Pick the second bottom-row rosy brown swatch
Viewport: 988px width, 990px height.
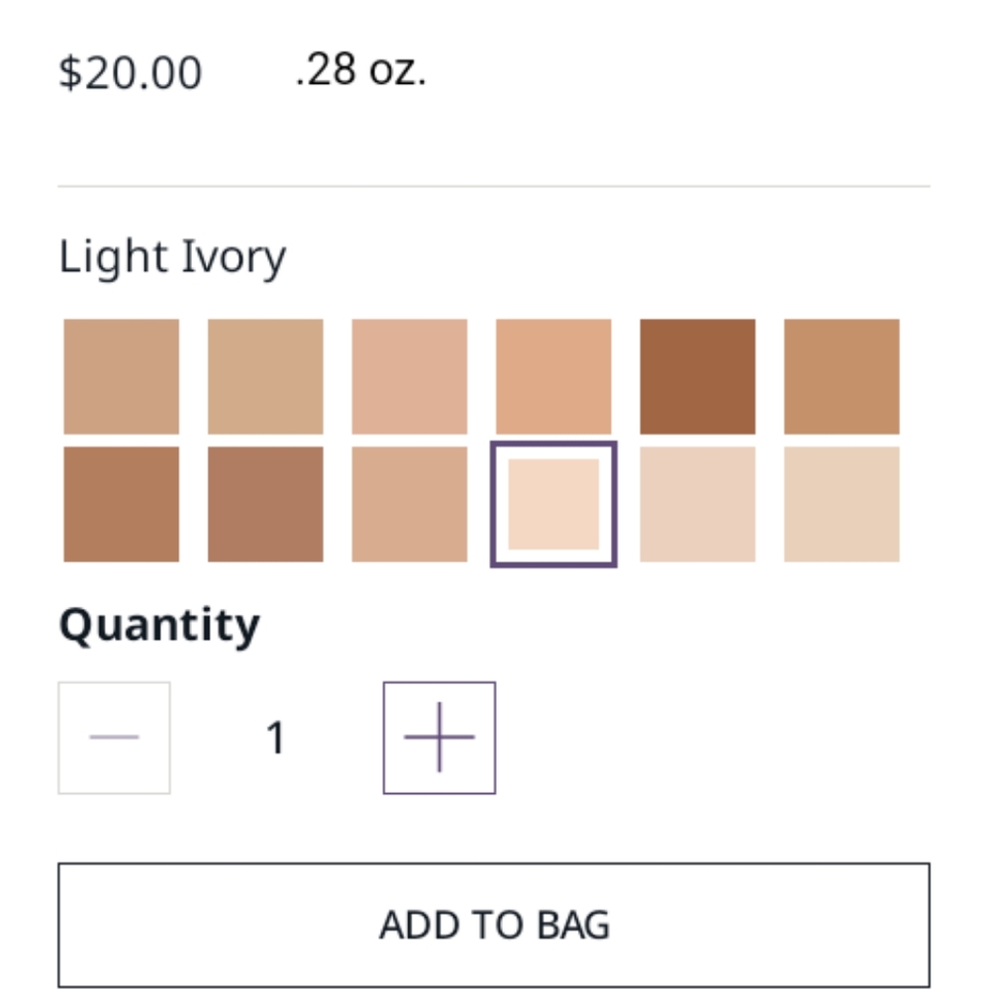click(265, 505)
